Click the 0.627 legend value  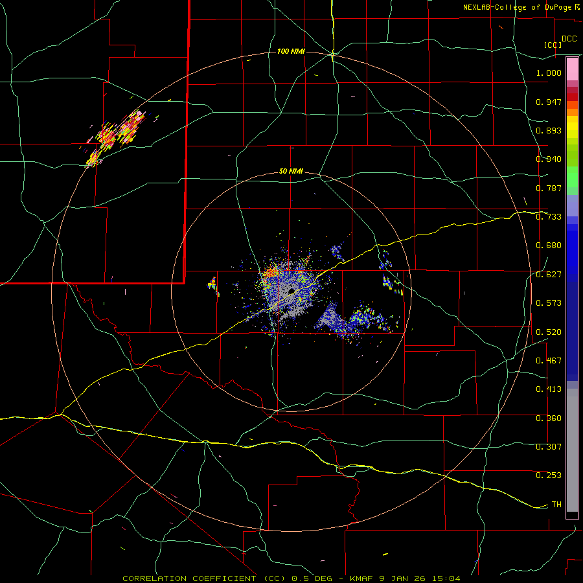pyautogui.click(x=549, y=275)
